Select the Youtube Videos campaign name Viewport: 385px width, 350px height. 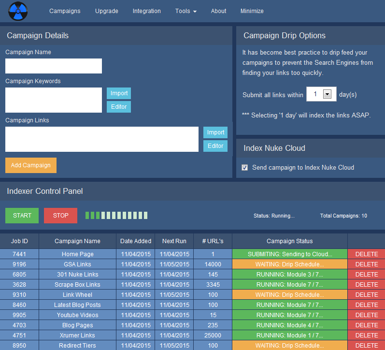(x=78, y=315)
